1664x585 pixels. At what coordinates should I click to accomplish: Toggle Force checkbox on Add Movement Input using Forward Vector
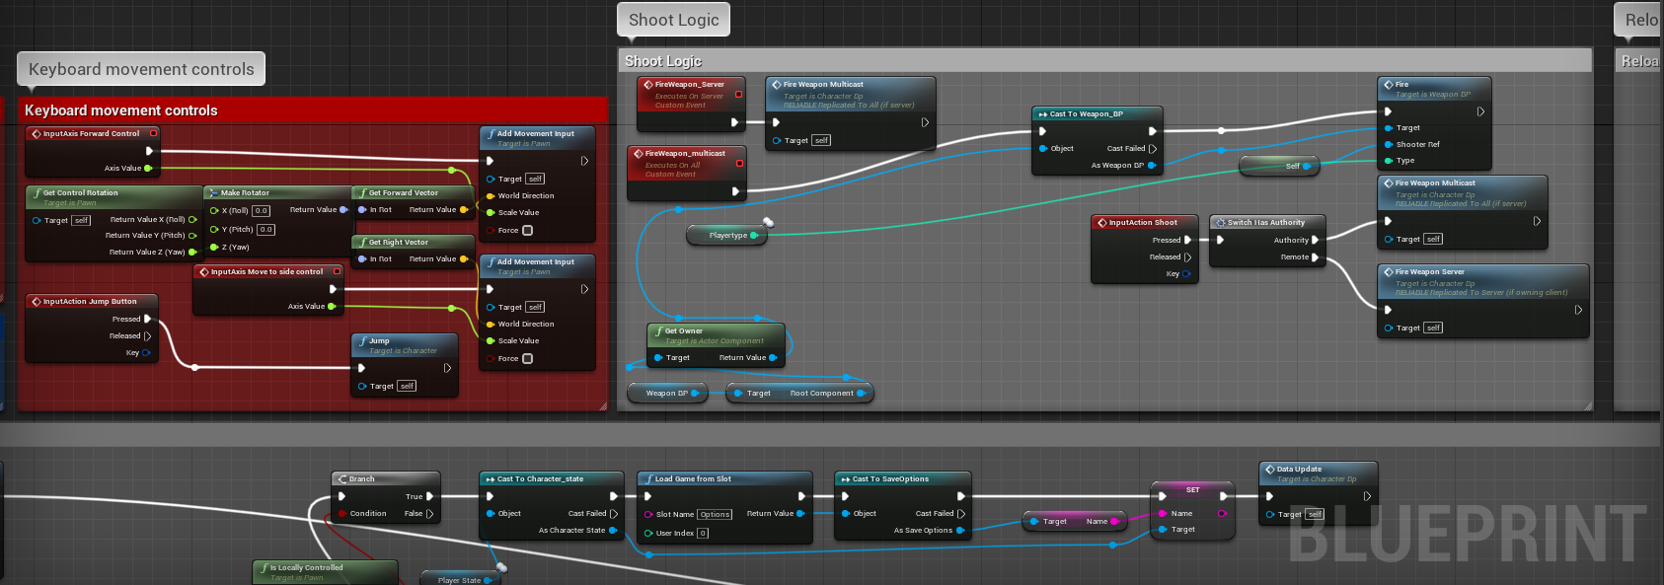527,230
